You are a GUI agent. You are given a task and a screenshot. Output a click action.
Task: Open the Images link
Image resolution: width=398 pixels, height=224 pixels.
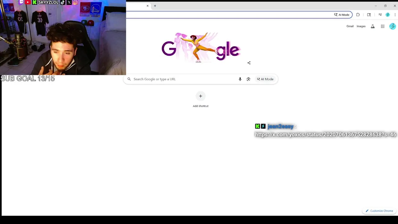[361, 26]
